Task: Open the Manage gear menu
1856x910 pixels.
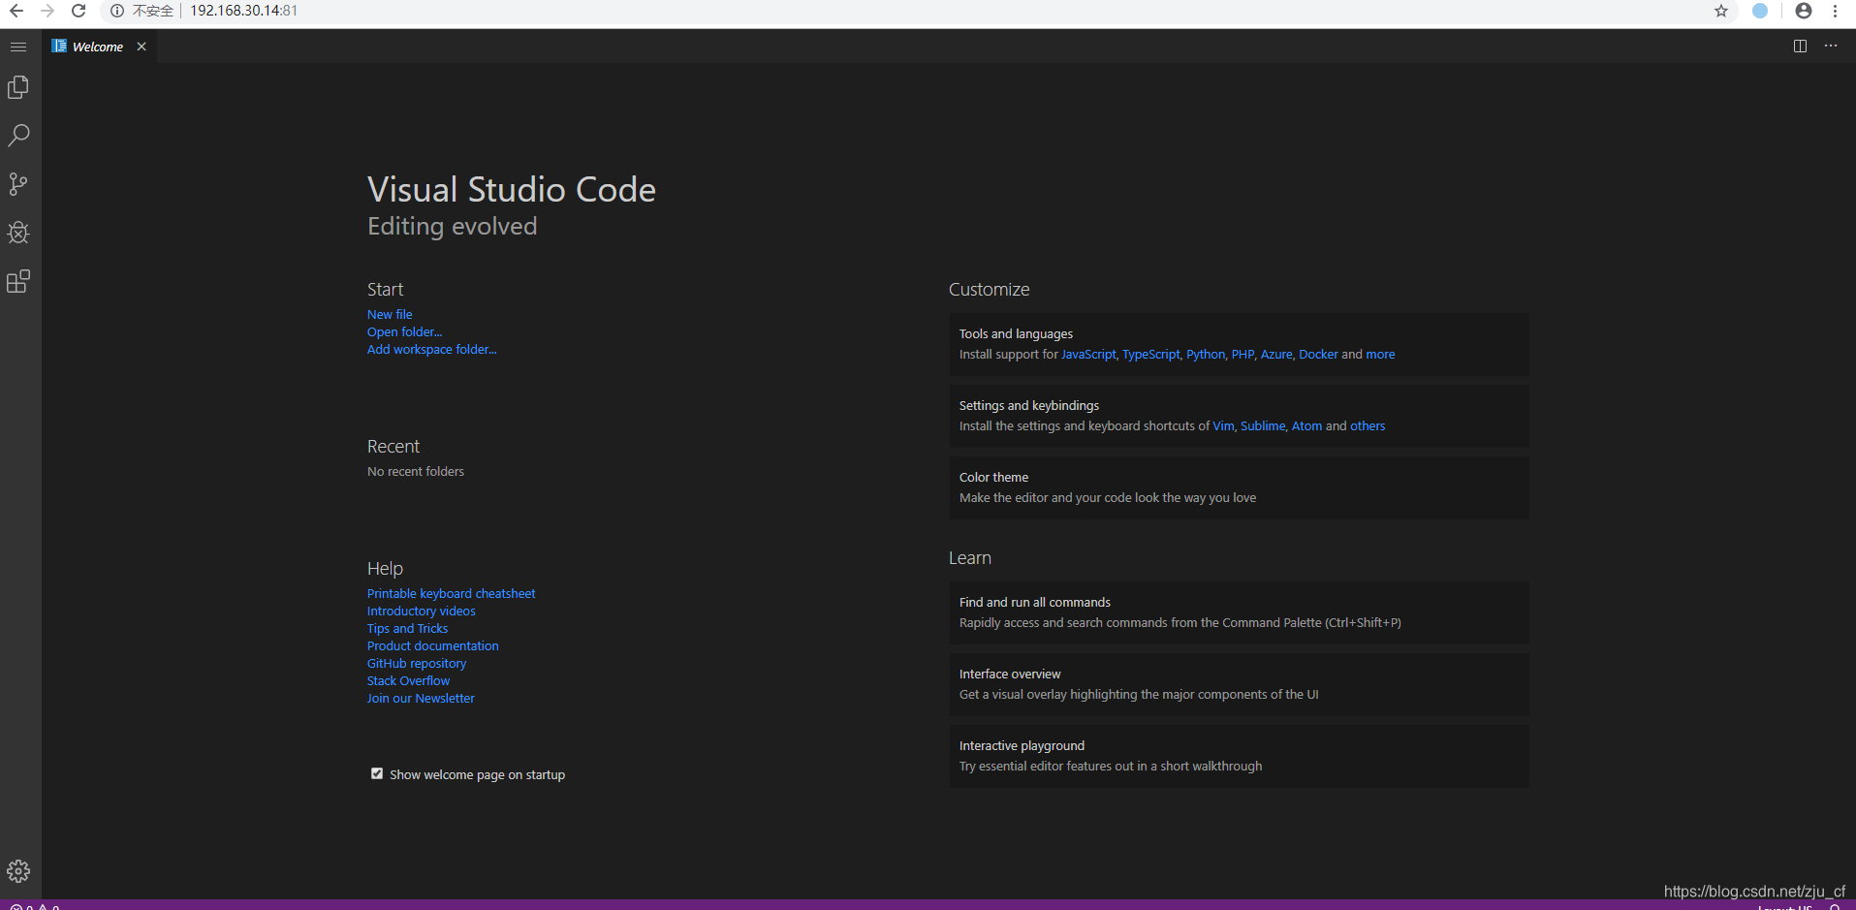Action: 18,871
